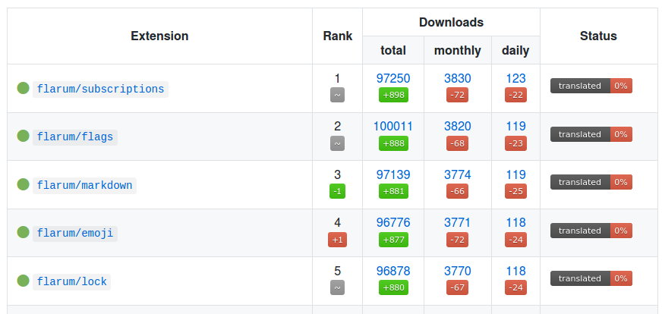
Task: Click rank number 1 in the Rank column
Action: point(337,79)
